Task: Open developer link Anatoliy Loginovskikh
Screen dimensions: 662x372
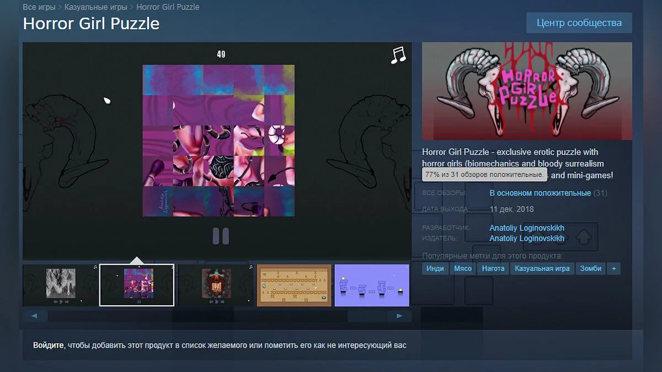Action: [527, 228]
